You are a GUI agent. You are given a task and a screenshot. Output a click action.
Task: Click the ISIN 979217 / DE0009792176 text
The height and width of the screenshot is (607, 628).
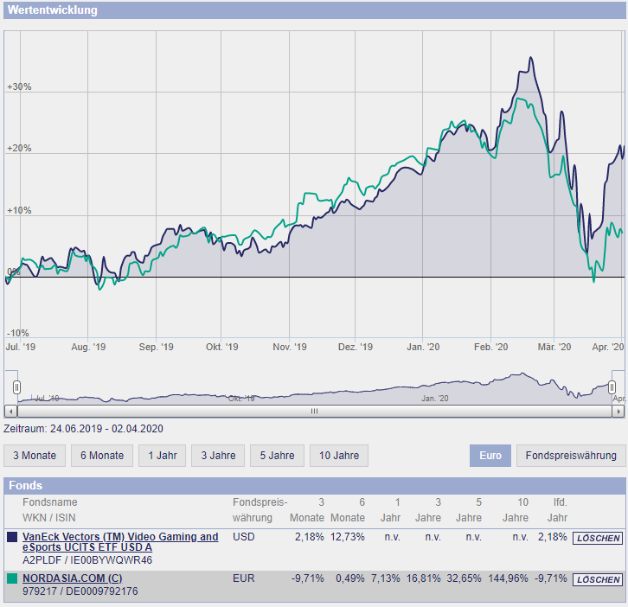[80, 591]
